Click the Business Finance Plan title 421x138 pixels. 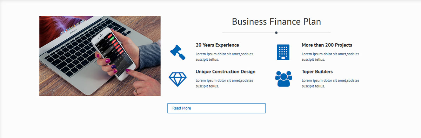[276, 22]
